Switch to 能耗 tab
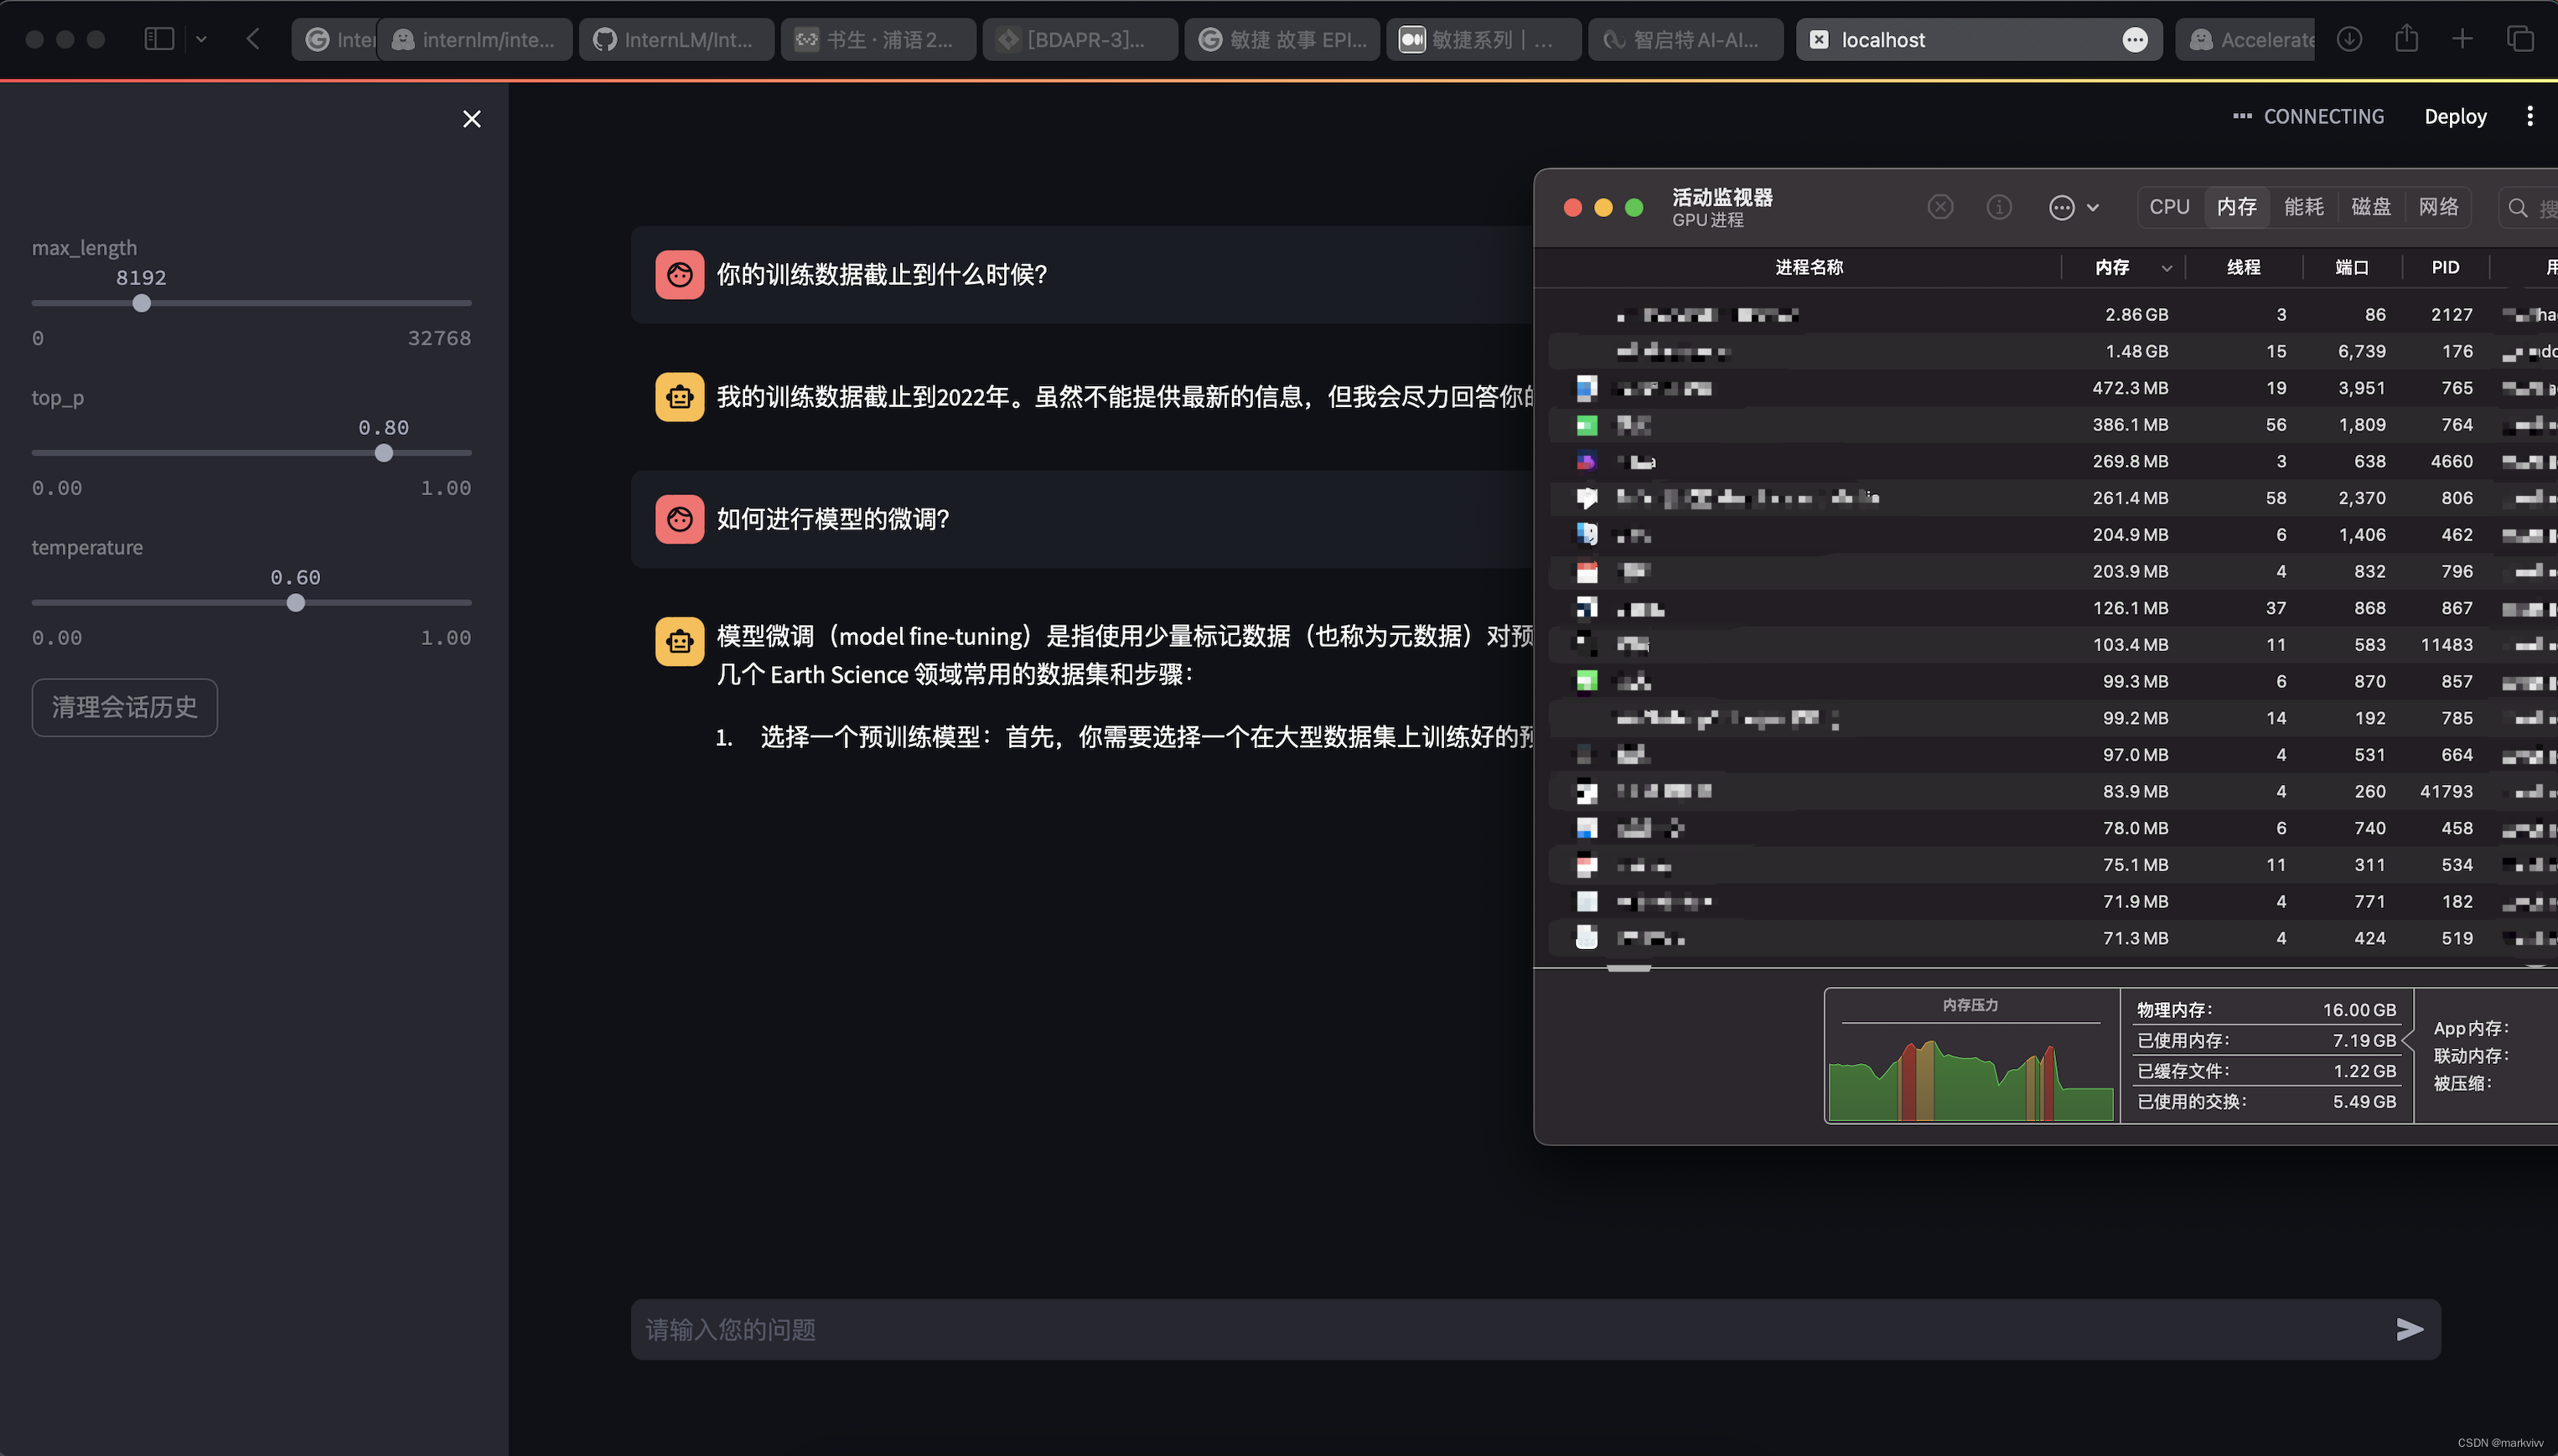The height and width of the screenshot is (1456, 2558). tap(2304, 207)
